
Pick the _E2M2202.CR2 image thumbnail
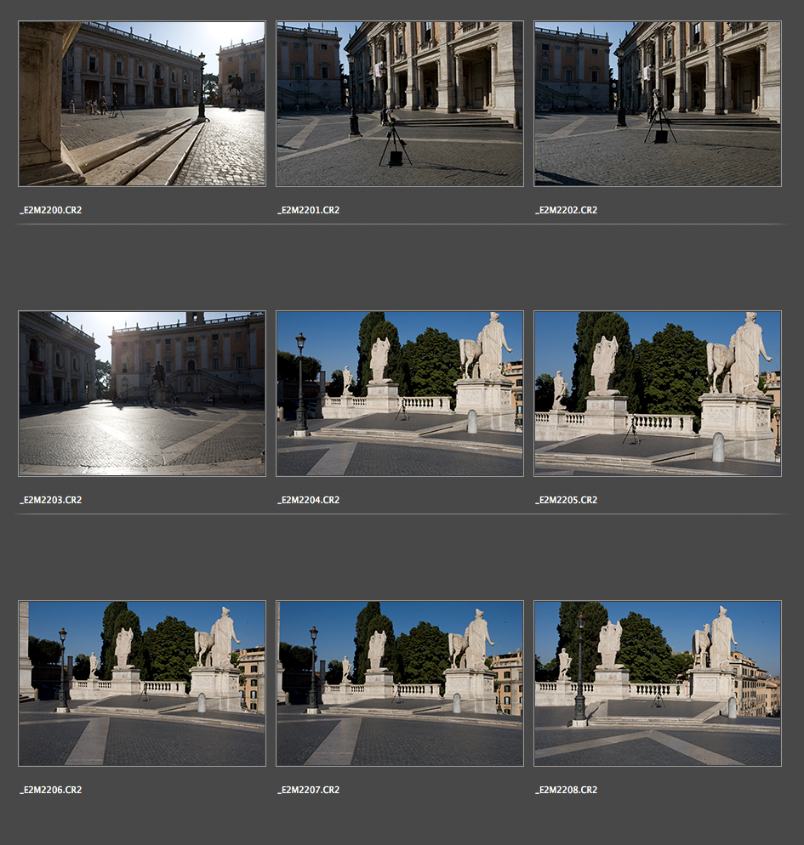pos(657,104)
